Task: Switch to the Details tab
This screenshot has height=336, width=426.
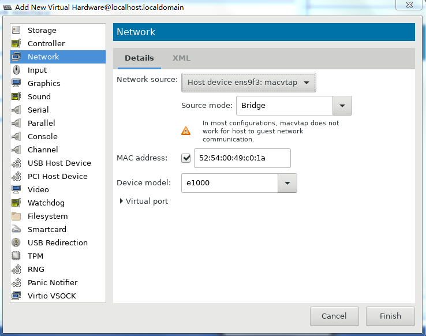Action: pos(139,58)
